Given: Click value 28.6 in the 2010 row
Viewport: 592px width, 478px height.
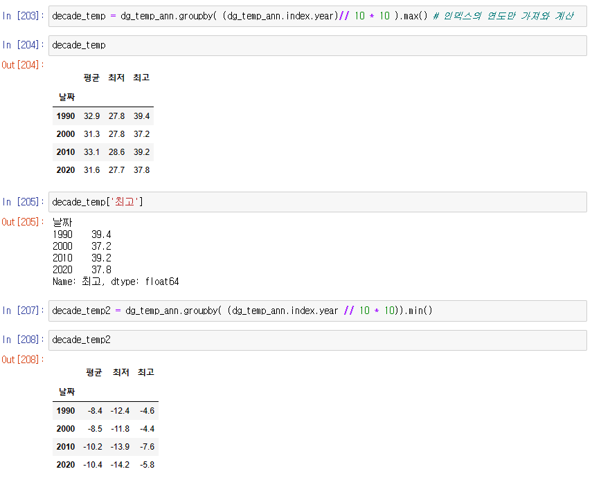Looking at the screenshot, I should (116, 152).
